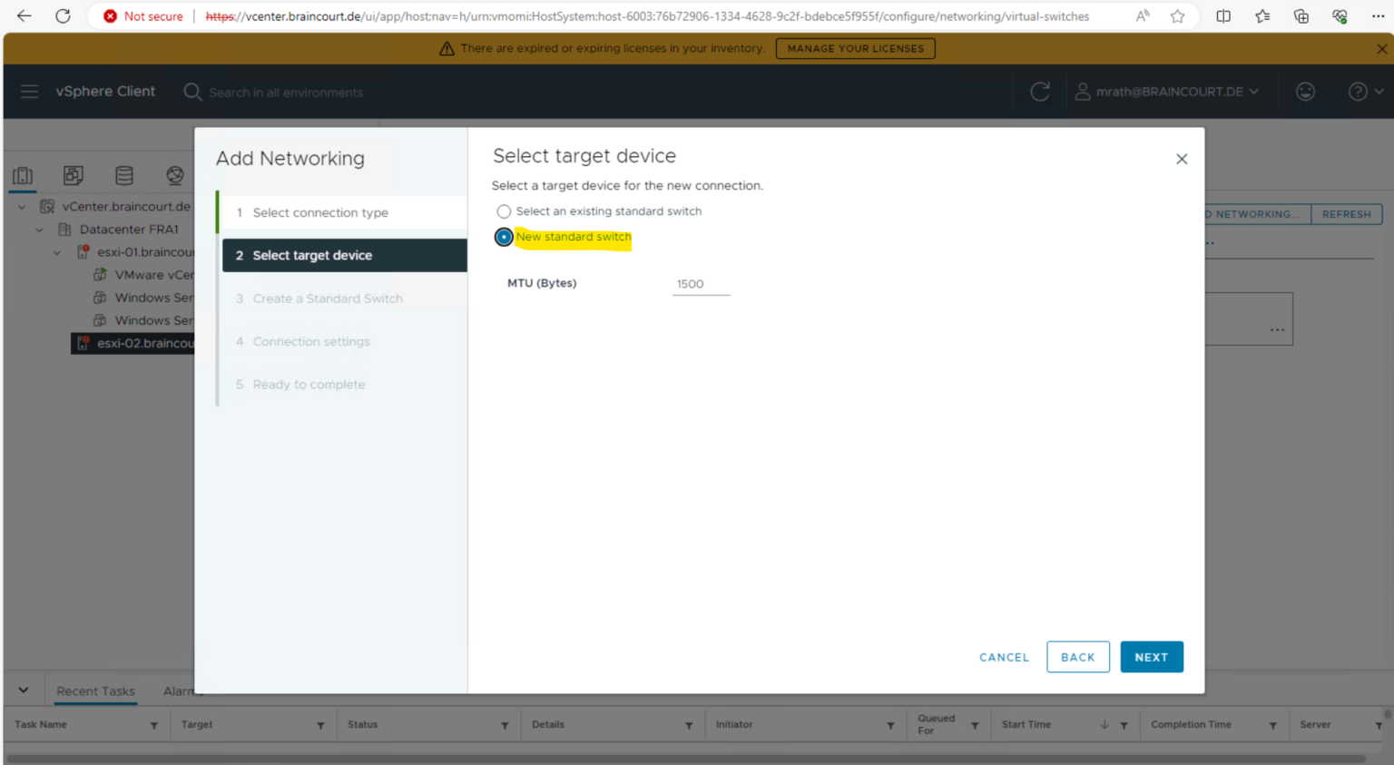Open the Networking inventory icon
Viewport: 1394px width, 765px height.
(175, 176)
